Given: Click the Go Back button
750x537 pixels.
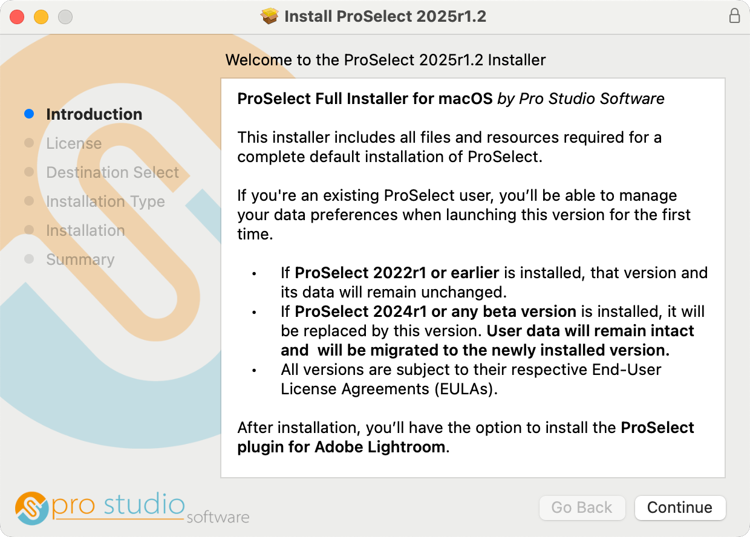Looking at the screenshot, I should point(582,507).
